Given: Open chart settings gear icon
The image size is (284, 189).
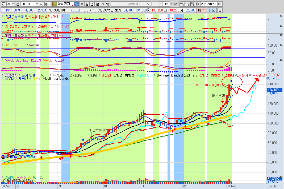Looking at the screenshot, I should pos(197,4).
